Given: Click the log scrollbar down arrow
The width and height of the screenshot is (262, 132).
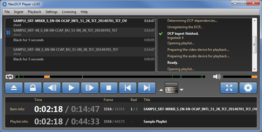Looking at the screenshot, I should [254, 69].
